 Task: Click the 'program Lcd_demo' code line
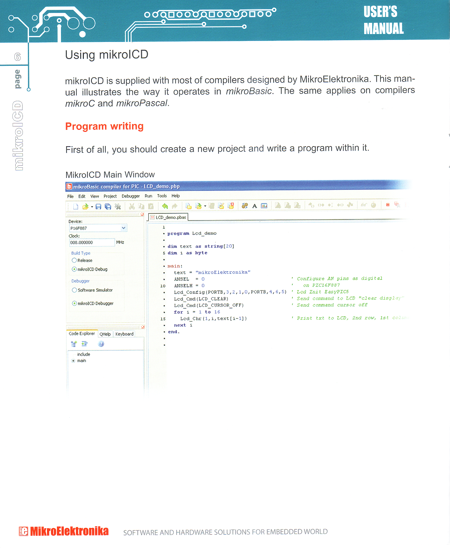pos(192,233)
